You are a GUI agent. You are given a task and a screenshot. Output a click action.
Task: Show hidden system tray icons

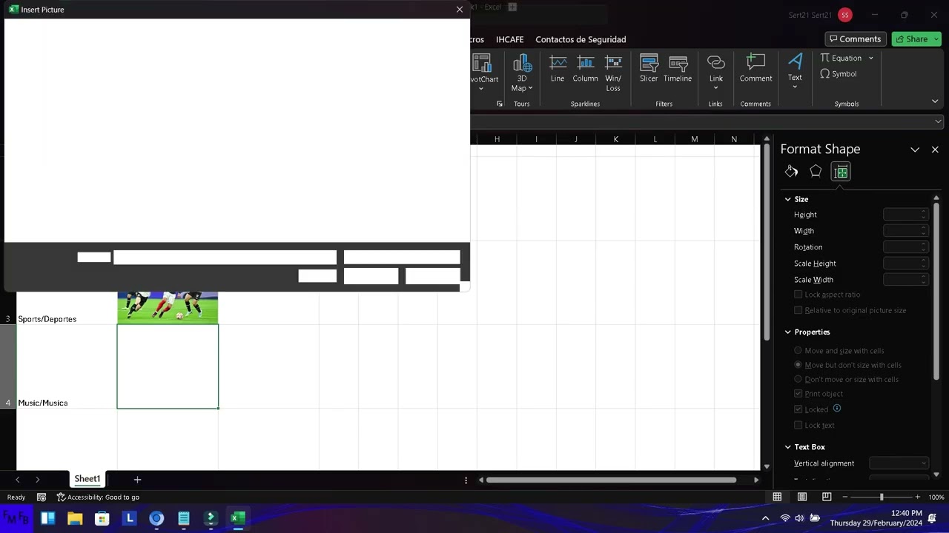click(765, 518)
